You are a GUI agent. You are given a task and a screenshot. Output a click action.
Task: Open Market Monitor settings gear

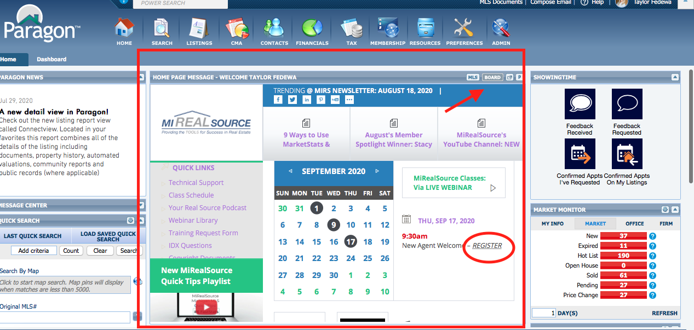click(665, 210)
